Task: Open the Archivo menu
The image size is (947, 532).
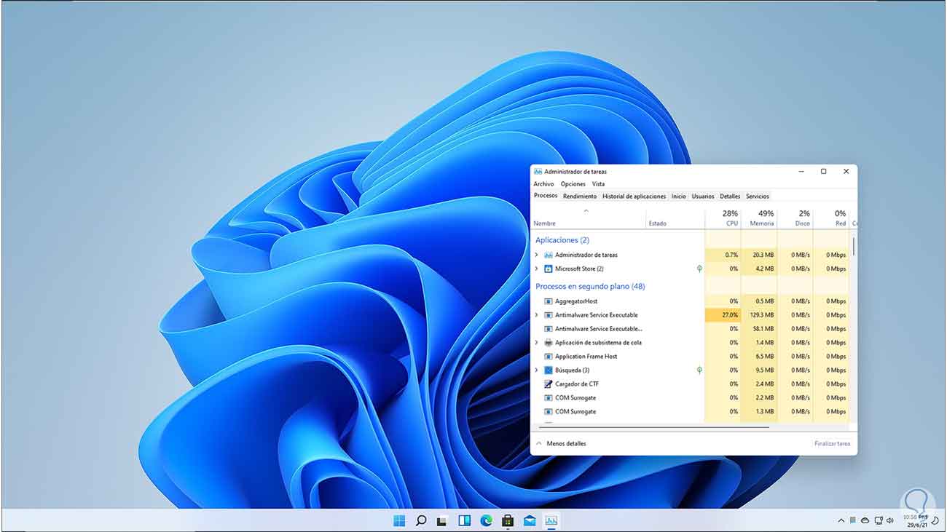Action: pyautogui.click(x=543, y=184)
